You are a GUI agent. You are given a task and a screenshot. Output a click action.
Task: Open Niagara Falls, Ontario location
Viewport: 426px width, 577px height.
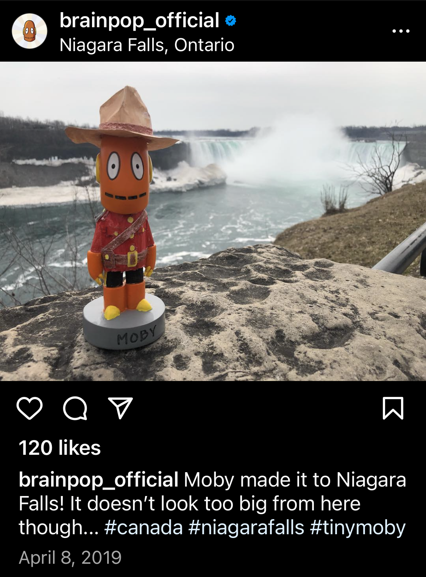[147, 45]
